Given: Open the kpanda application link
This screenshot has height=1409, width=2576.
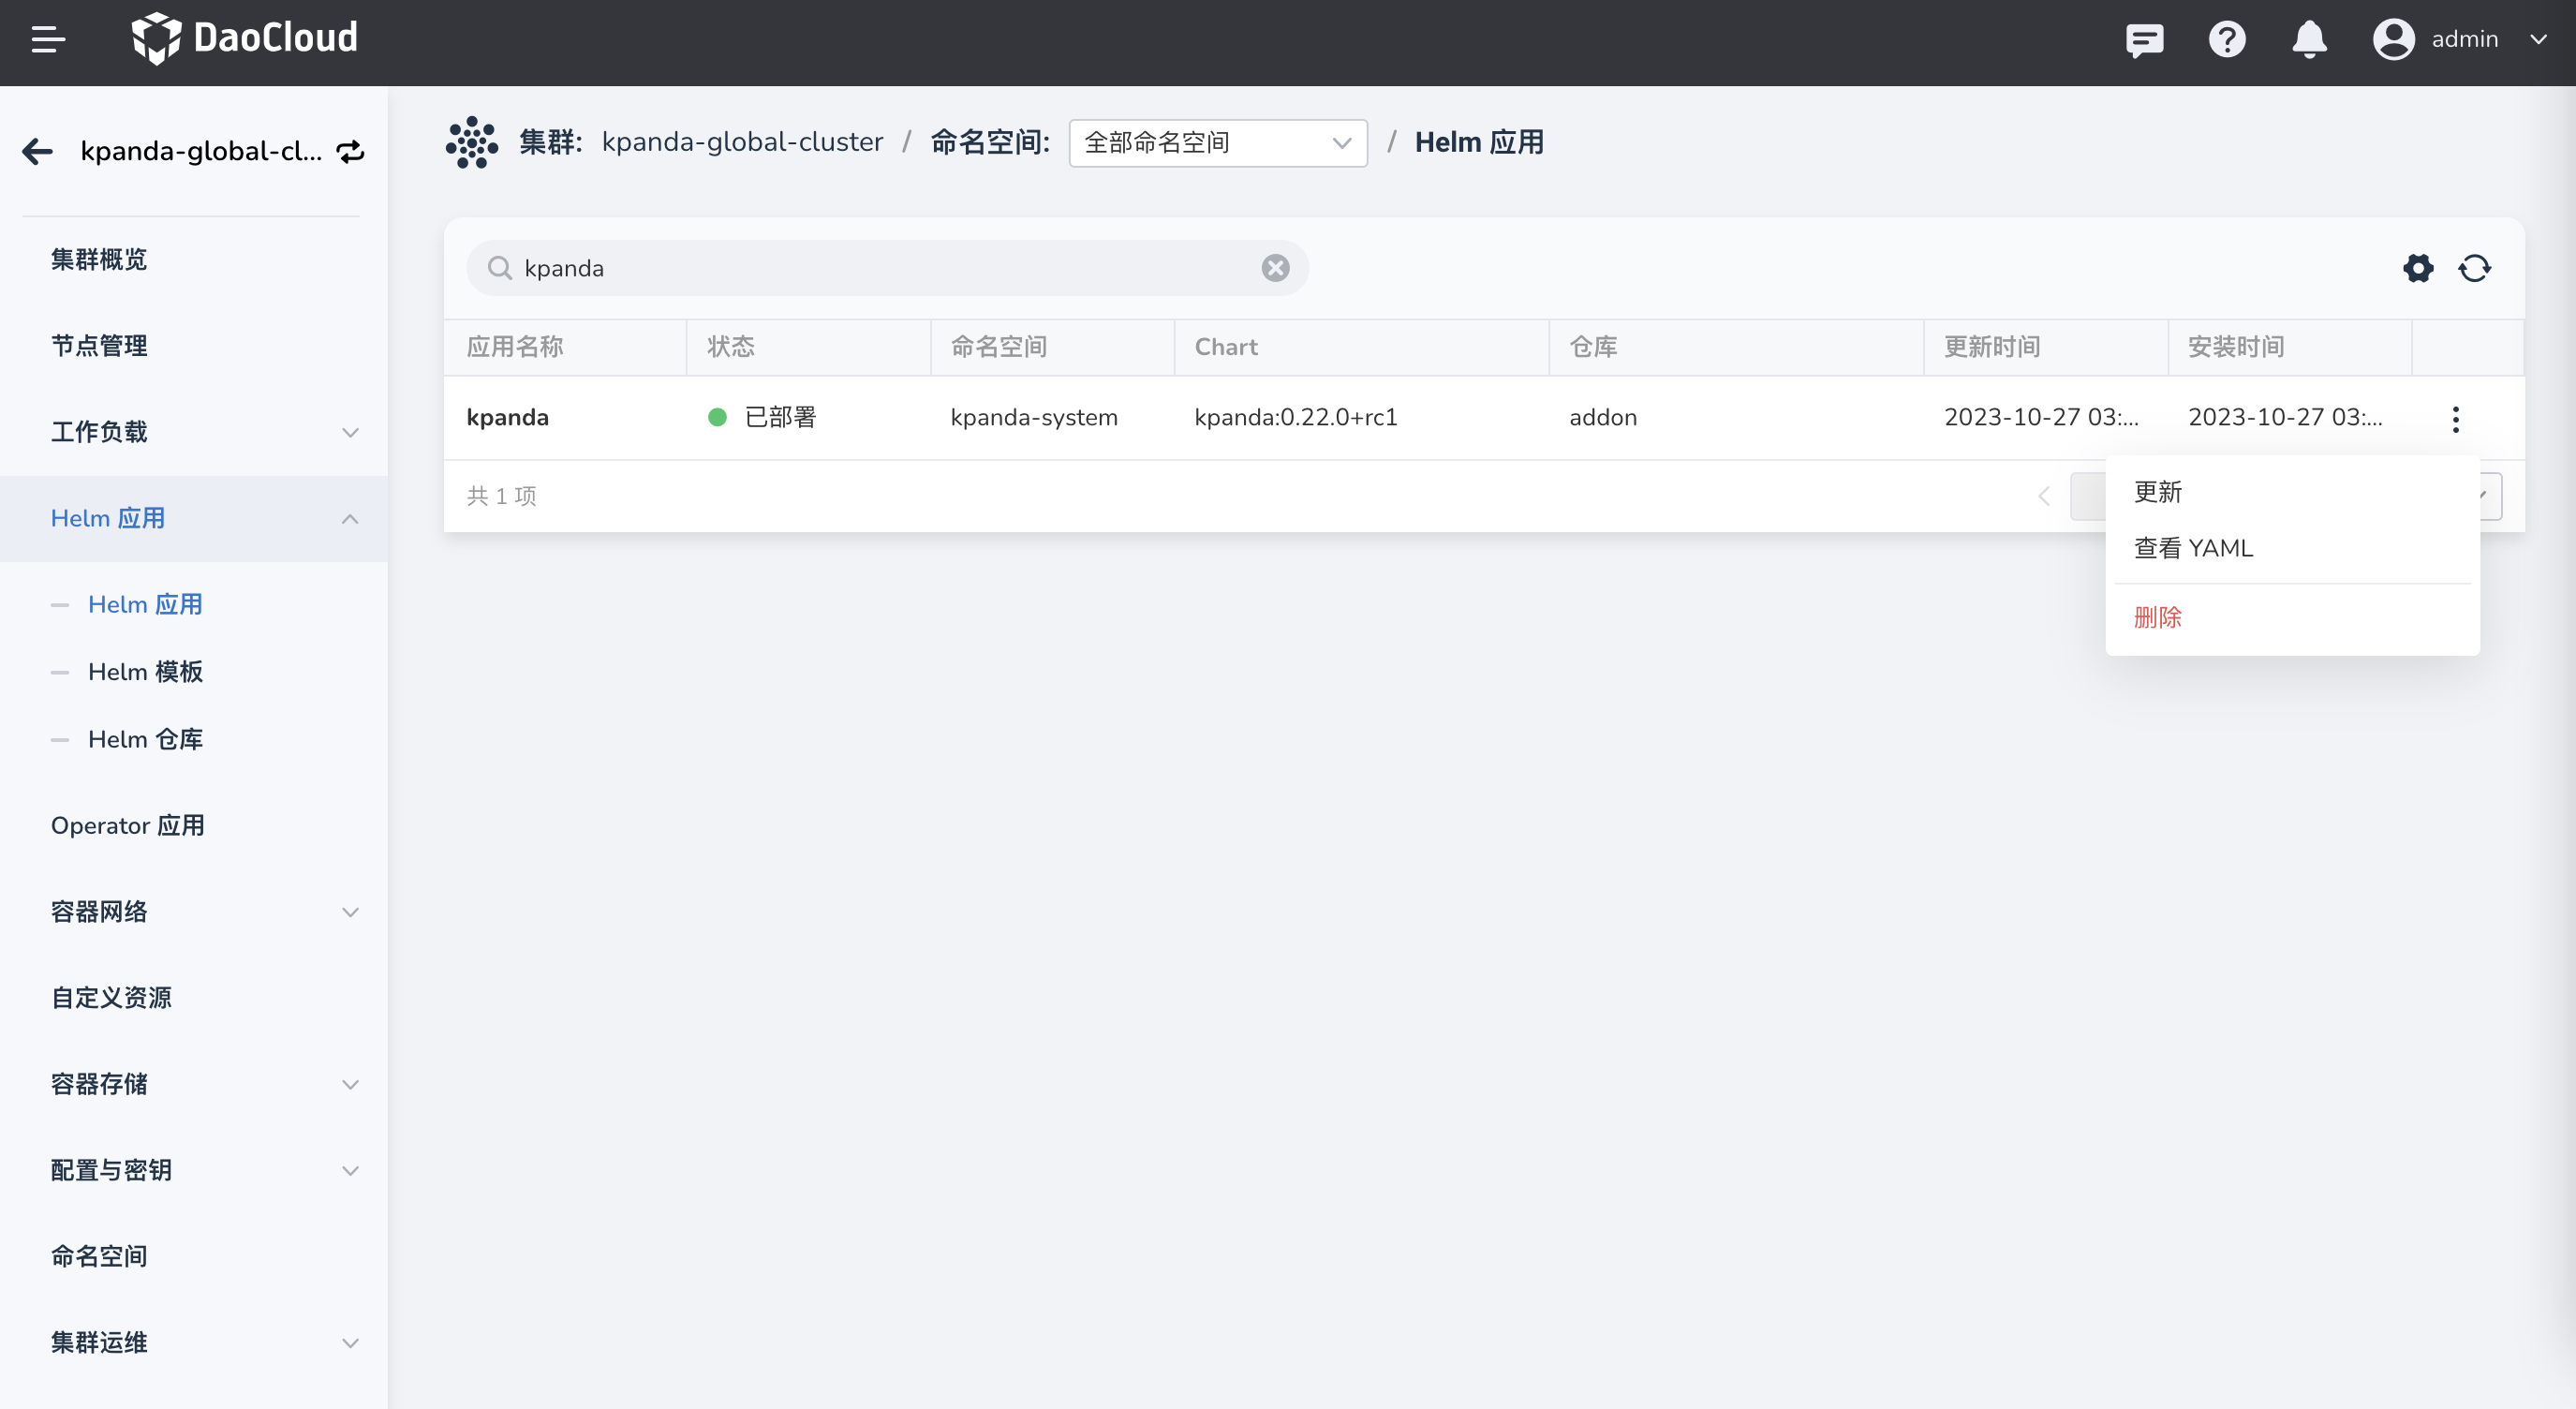Looking at the screenshot, I should click(507, 417).
